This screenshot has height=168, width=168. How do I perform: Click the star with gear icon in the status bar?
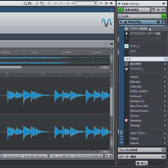coord(107,156)
